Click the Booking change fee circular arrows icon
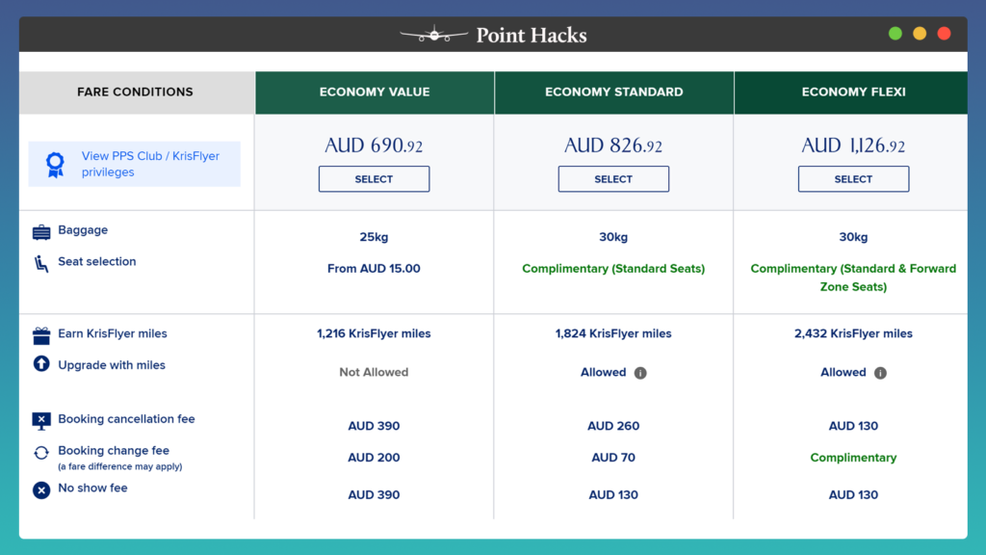This screenshot has height=555, width=986. 39,453
